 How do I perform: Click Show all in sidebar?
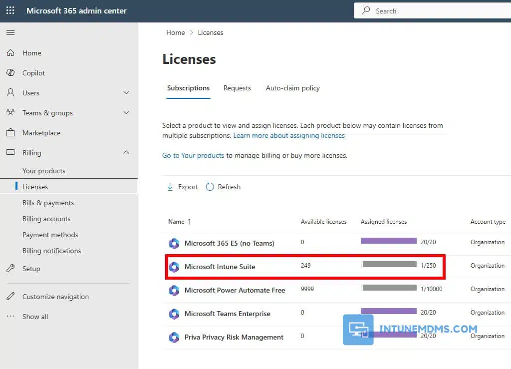coord(35,317)
